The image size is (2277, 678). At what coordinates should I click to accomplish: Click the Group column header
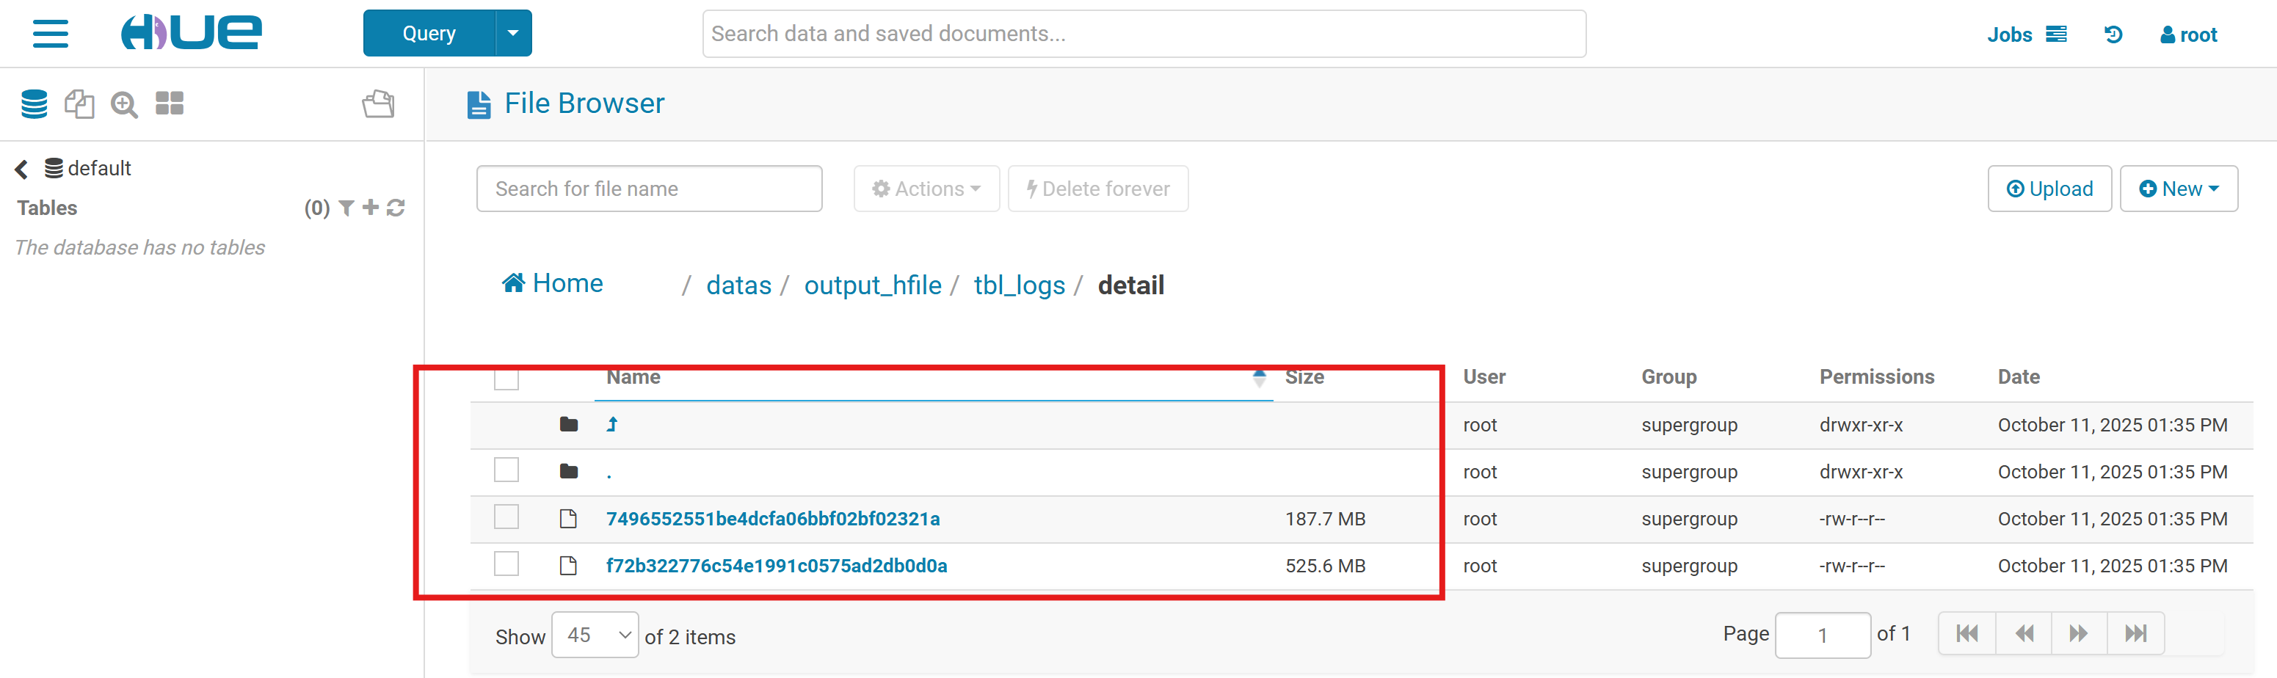click(1669, 376)
